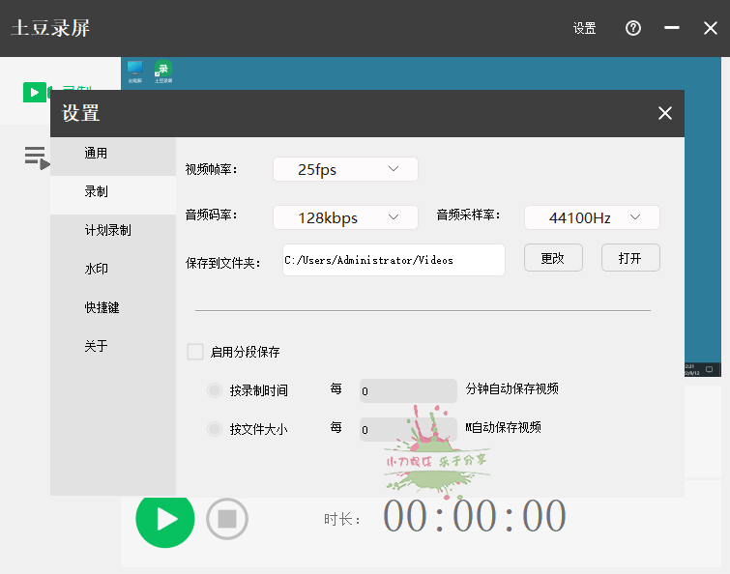This screenshot has height=574, width=730.
Task: Click the 更改 button to change folder
Action: 553,258
